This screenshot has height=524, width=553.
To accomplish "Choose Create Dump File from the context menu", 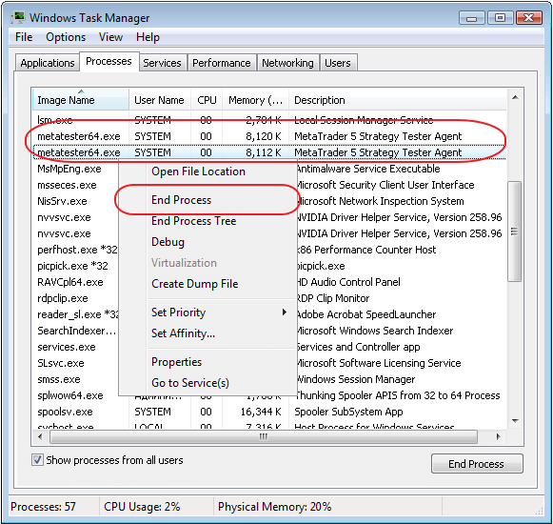I will 195,284.
